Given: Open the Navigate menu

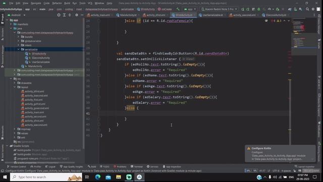Looking at the screenshot, I should 36,4.
